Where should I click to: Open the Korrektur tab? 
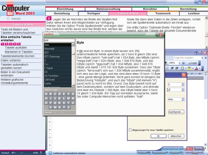[150, 9]
